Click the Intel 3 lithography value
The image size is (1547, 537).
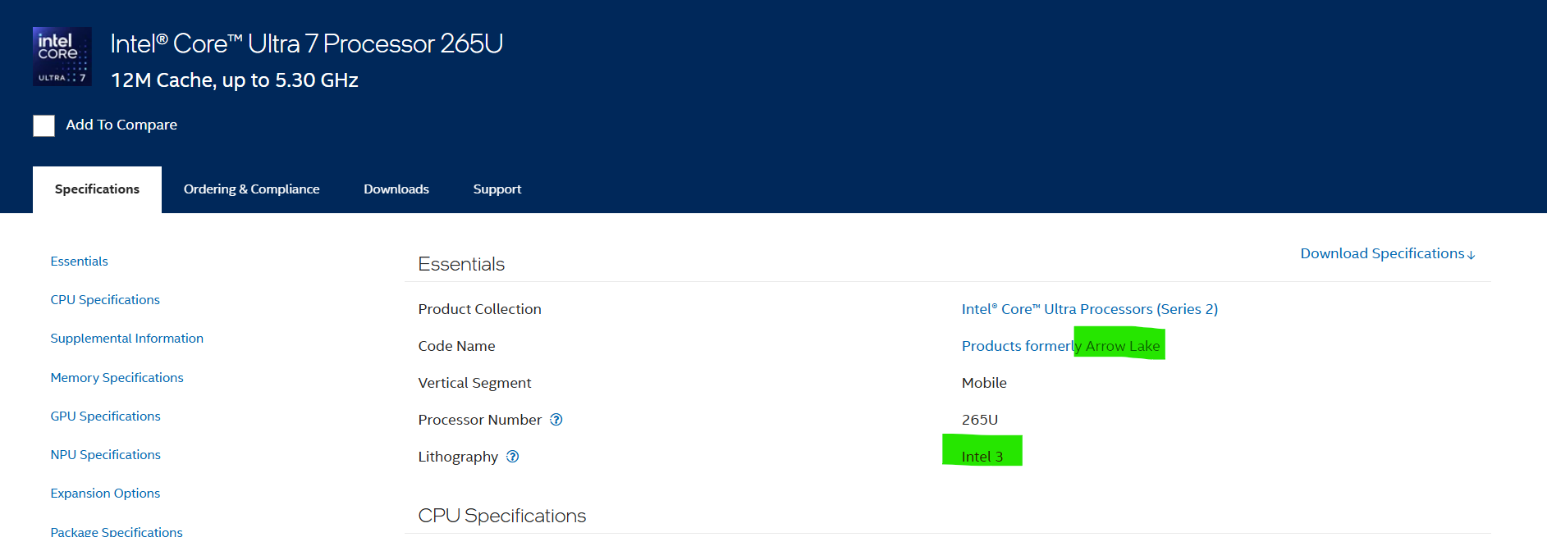(982, 457)
